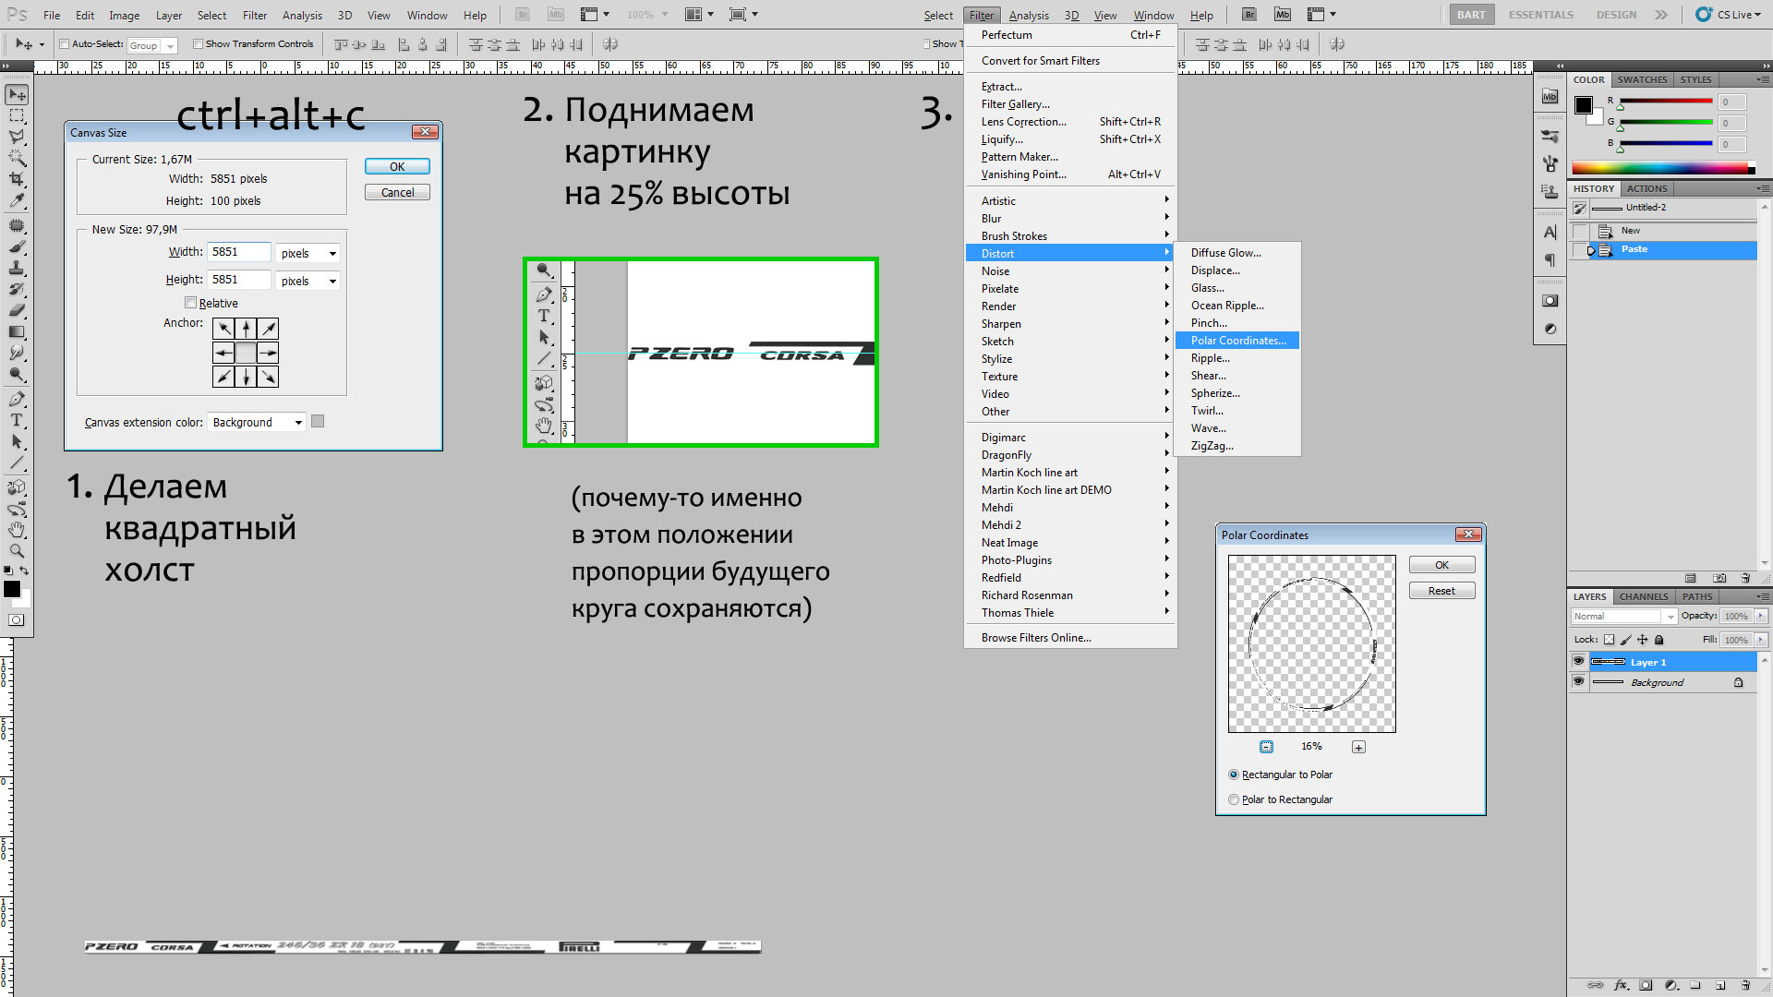The width and height of the screenshot is (1773, 997).
Task: Click the canvas extension color swatch
Action: pos(318,421)
